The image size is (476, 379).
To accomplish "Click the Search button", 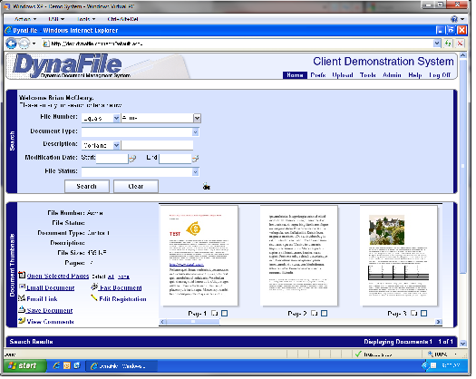I will pyautogui.click(x=87, y=186).
